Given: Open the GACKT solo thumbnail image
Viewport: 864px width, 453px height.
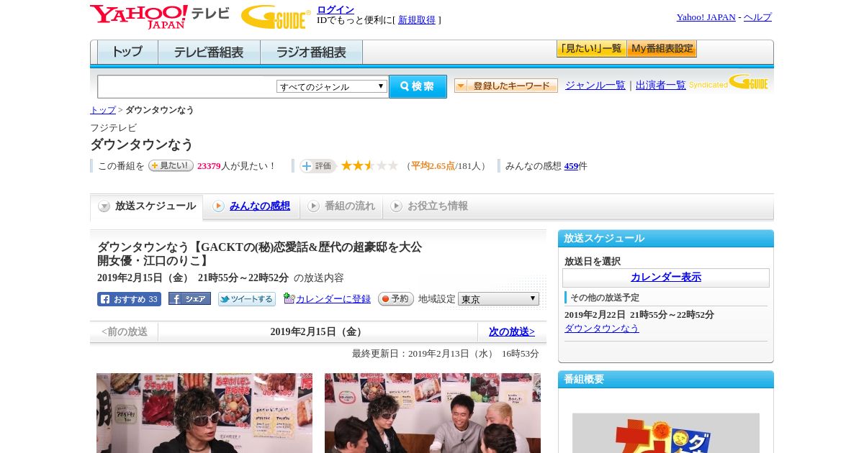Looking at the screenshot, I should coord(204,413).
